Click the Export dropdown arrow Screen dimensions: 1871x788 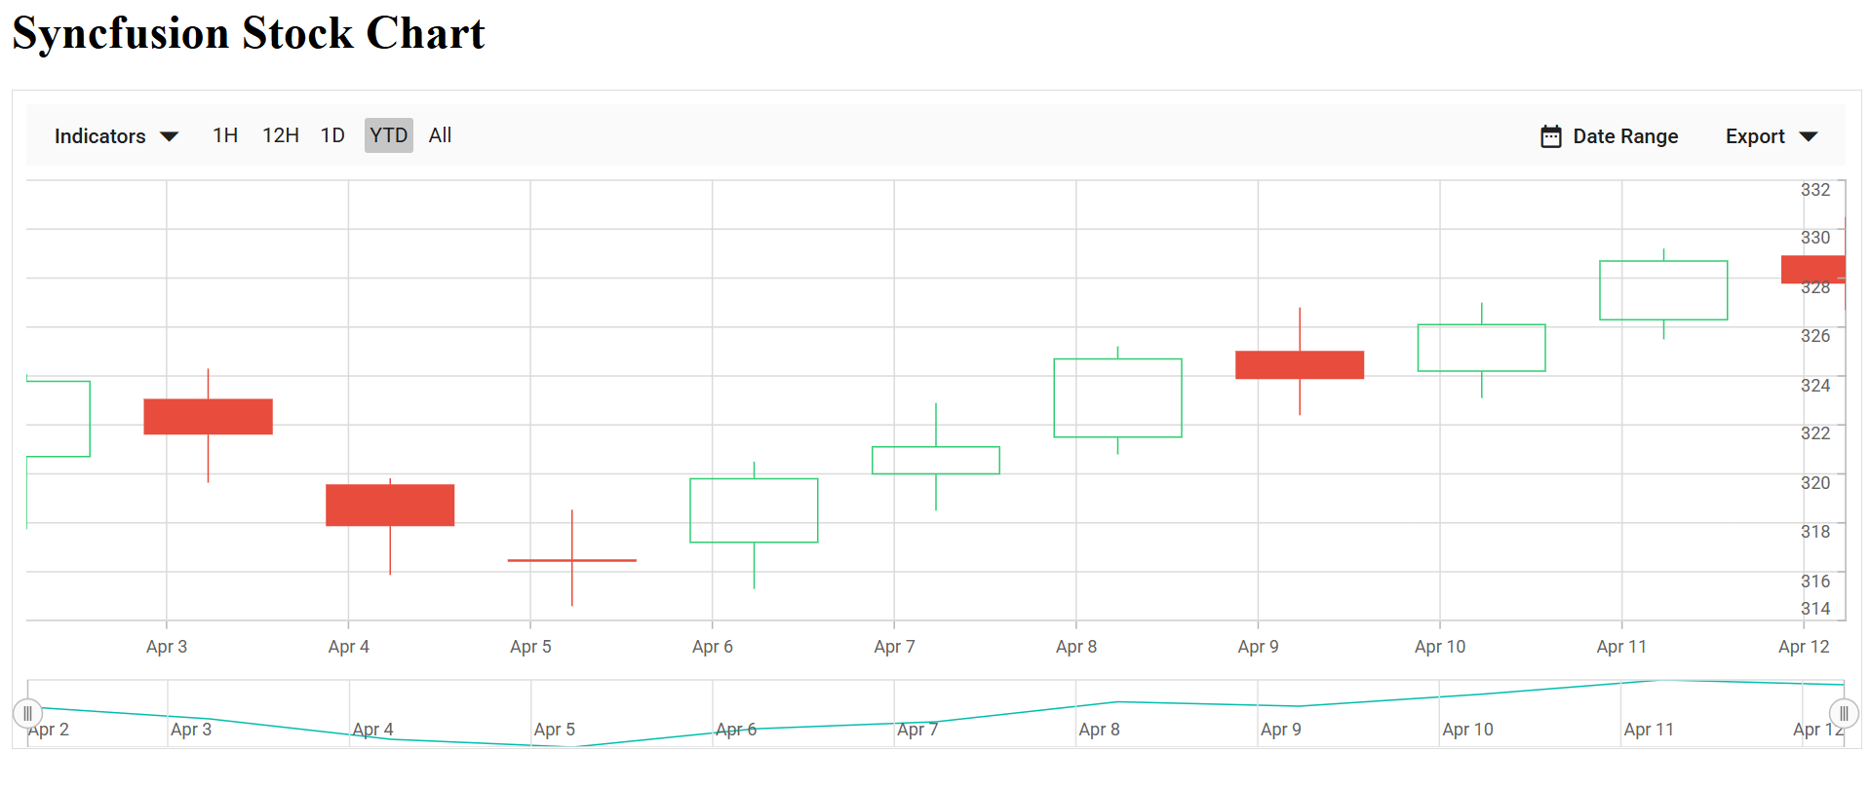click(x=1809, y=136)
